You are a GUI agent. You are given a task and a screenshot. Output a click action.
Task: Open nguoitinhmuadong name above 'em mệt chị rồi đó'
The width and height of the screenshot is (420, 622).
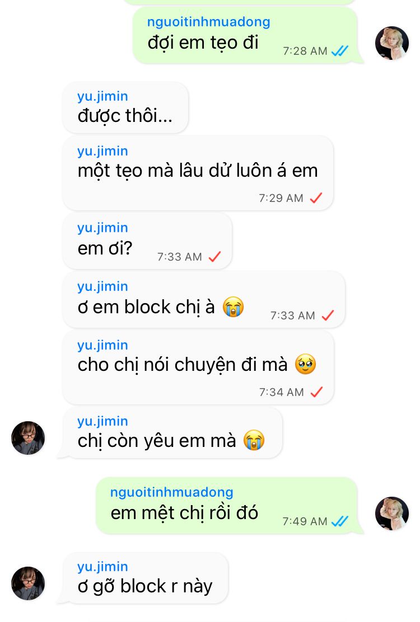(x=171, y=492)
